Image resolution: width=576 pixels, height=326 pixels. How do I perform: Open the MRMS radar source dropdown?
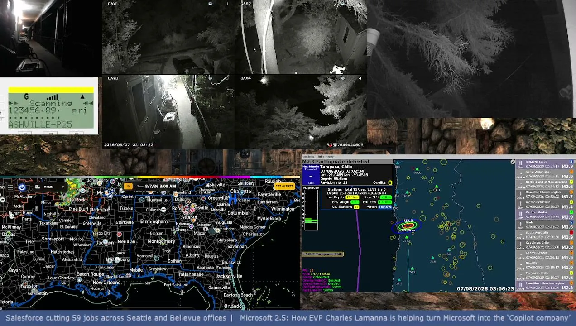tap(50, 187)
